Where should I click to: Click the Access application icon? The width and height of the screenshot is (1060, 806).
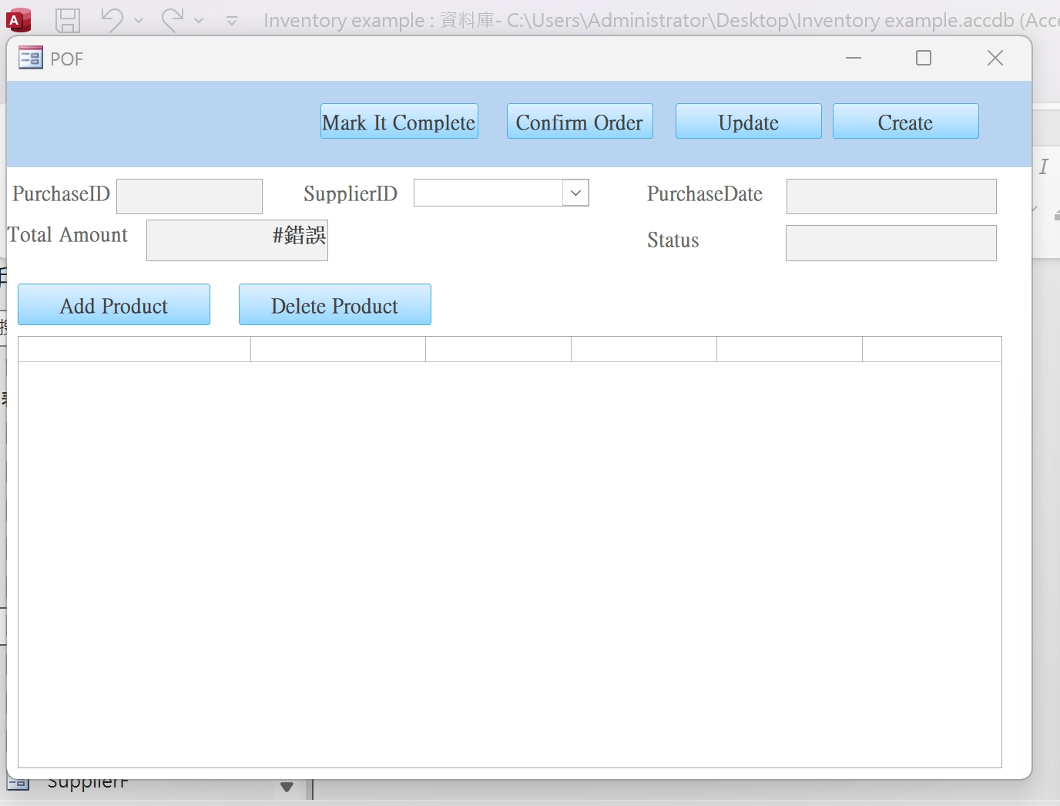pos(18,20)
